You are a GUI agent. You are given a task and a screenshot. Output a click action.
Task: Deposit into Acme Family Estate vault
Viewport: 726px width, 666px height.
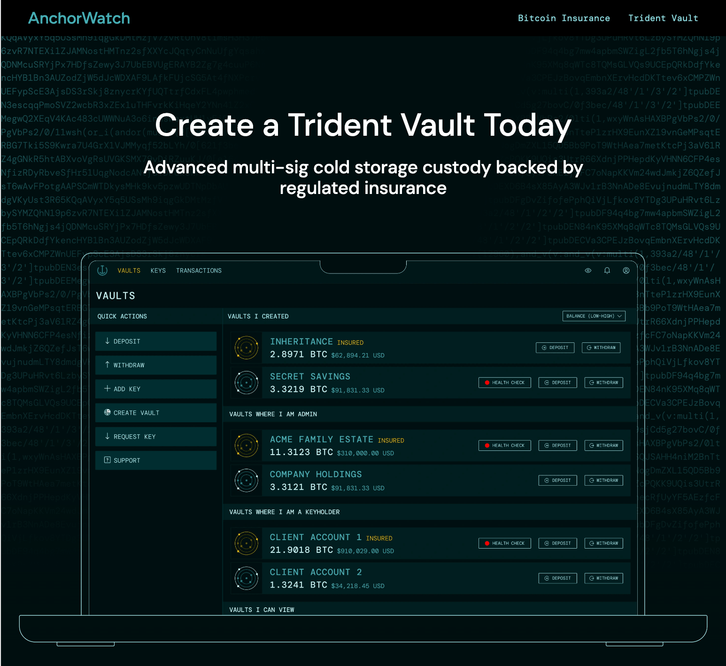coord(557,445)
